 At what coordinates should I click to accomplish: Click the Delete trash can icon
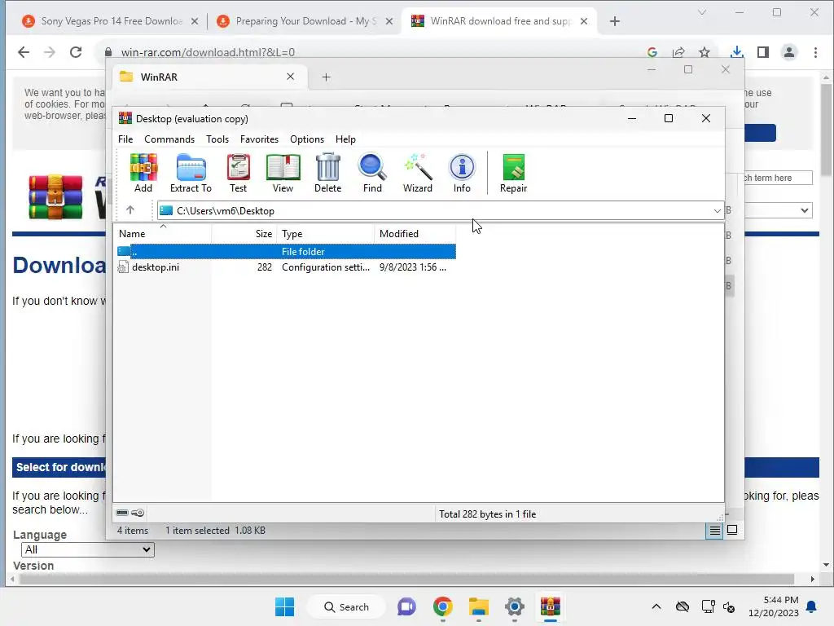(x=327, y=173)
